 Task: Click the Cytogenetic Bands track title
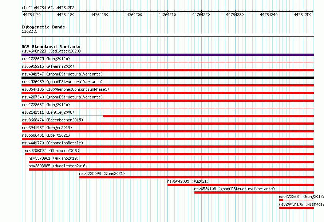click(43, 27)
